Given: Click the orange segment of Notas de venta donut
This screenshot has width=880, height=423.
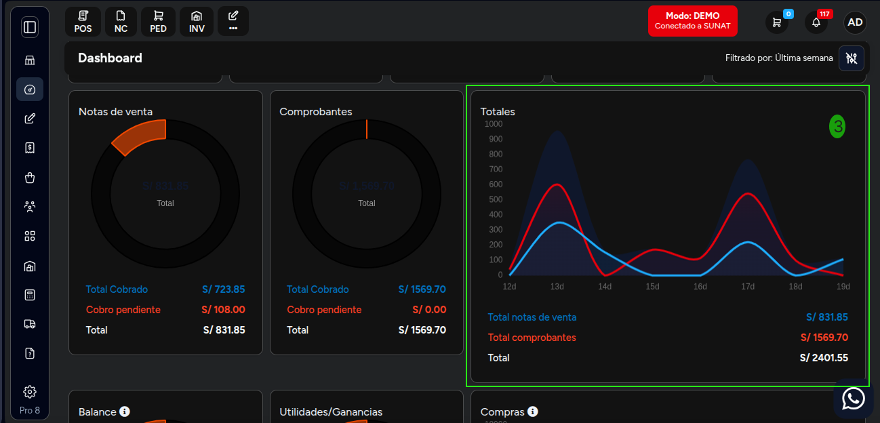Looking at the screenshot, I should click(141, 136).
